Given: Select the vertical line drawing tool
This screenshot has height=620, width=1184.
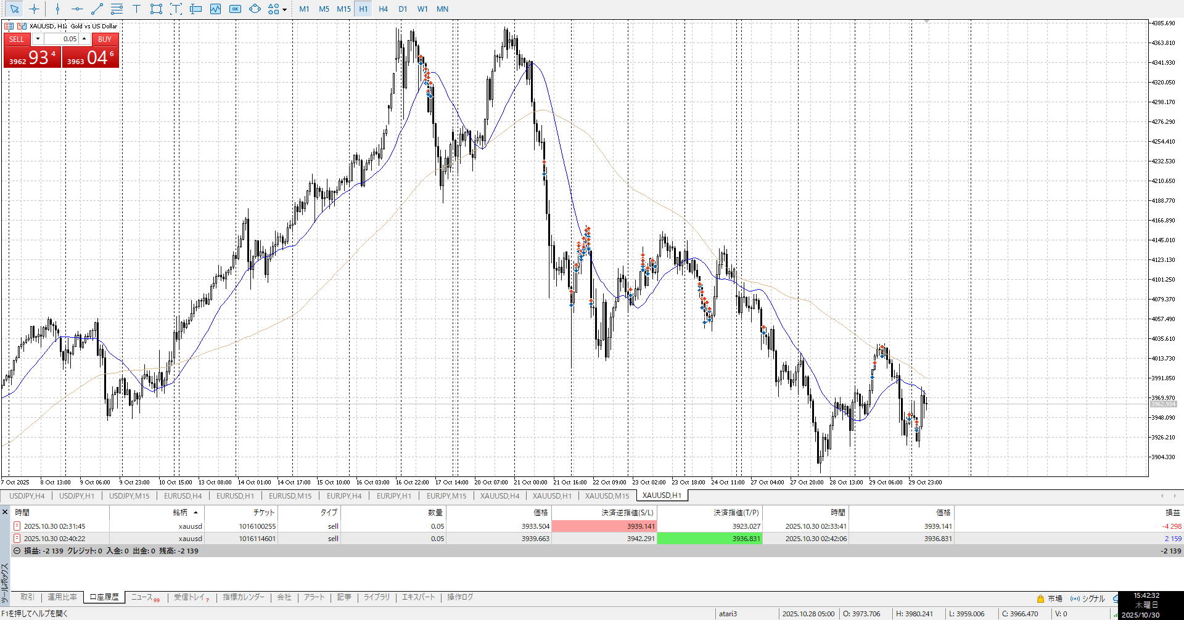Looking at the screenshot, I should click(x=57, y=9).
